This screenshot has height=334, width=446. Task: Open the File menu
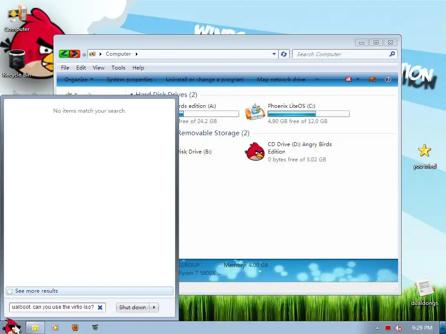click(x=65, y=67)
